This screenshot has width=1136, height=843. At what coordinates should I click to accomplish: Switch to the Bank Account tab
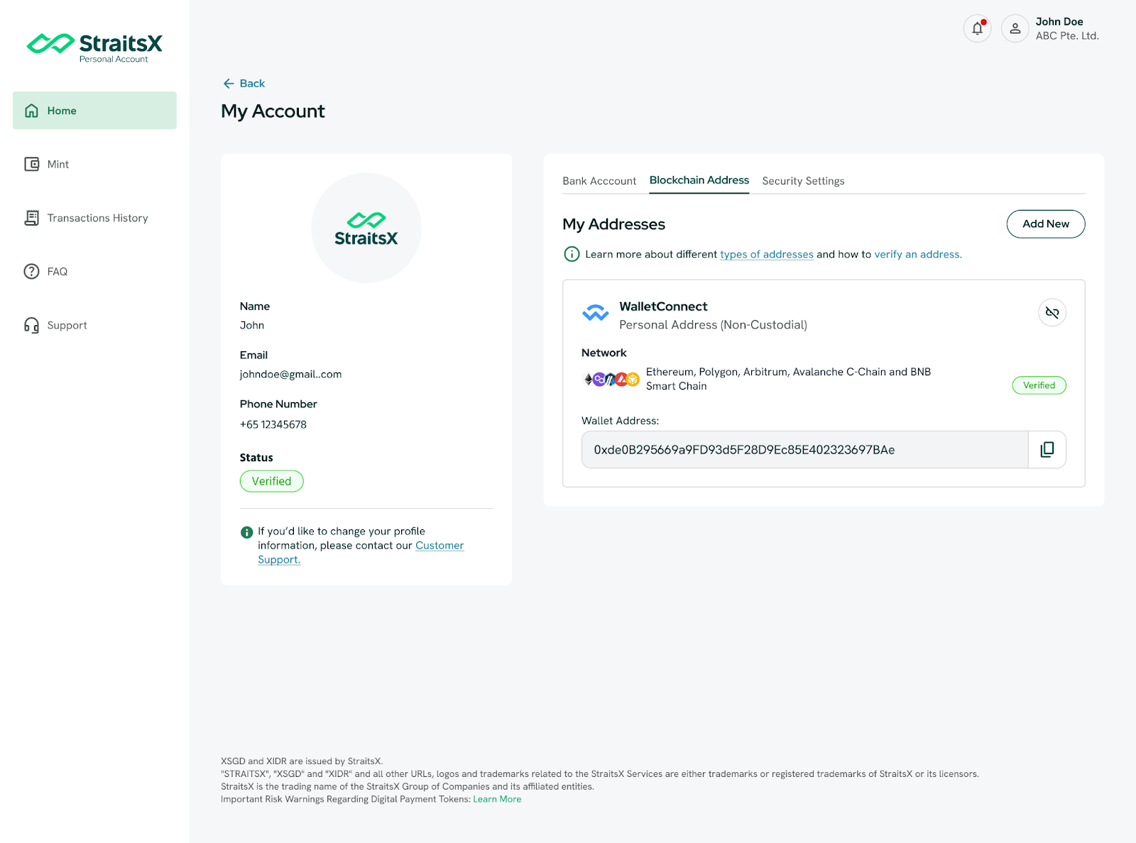[x=599, y=181]
